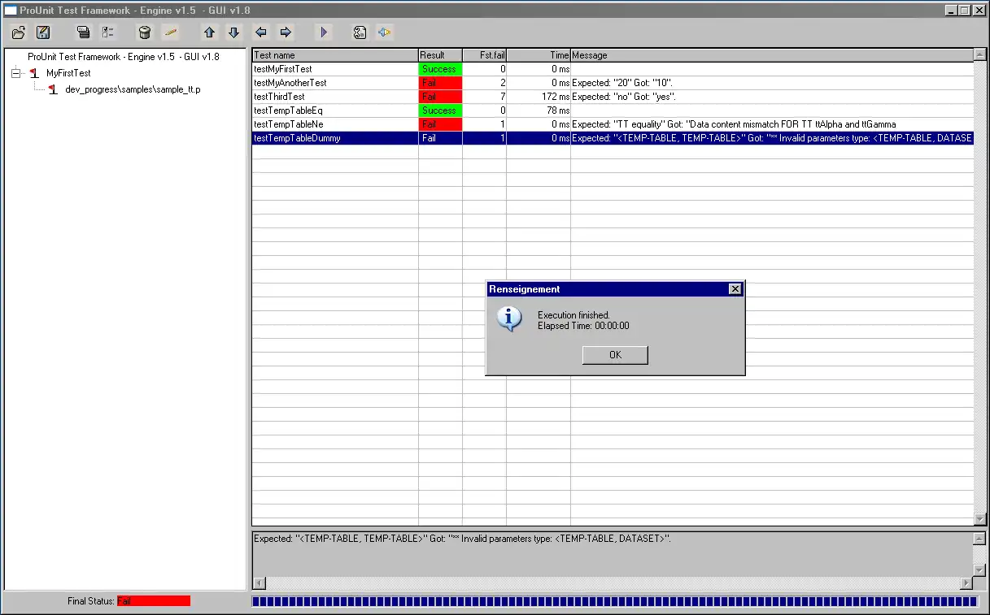Select the testThirdTest row
The image size is (990, 615).
(613, 97)
